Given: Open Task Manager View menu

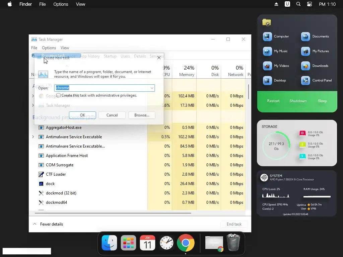Looking at the screenshot, I should click(65, 48).
